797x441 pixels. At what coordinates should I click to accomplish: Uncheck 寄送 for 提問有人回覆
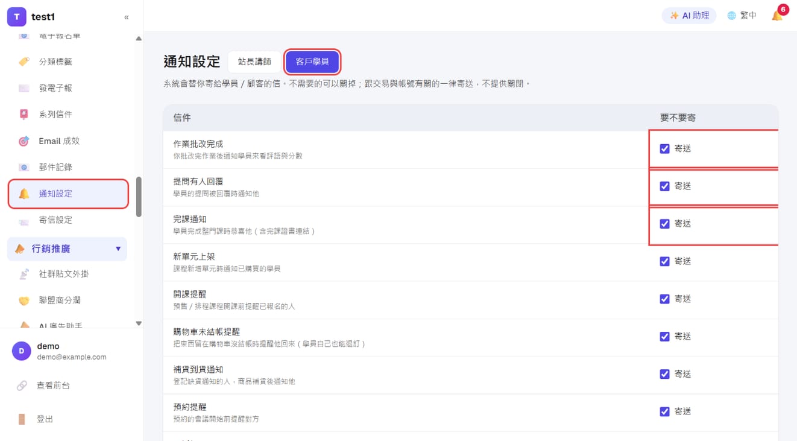tap(664, 186)
